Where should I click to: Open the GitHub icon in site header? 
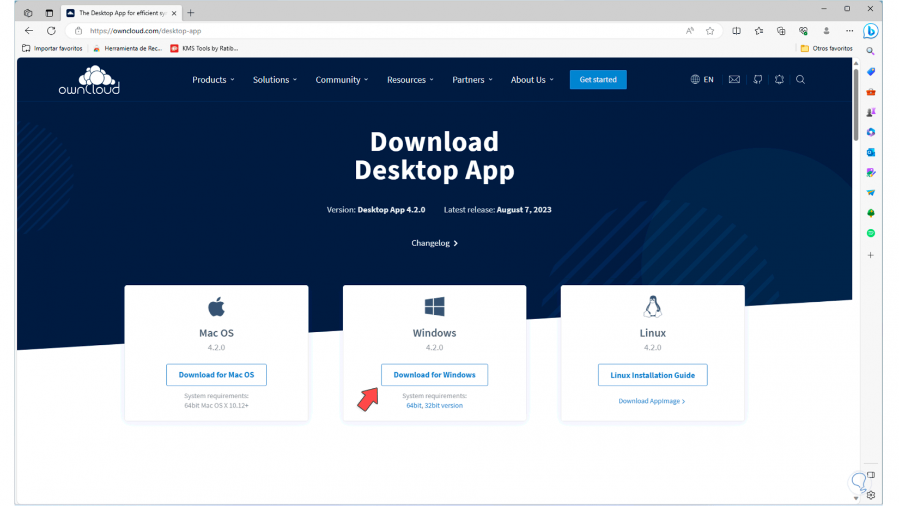pyautogui.click(x=758, y=80)
